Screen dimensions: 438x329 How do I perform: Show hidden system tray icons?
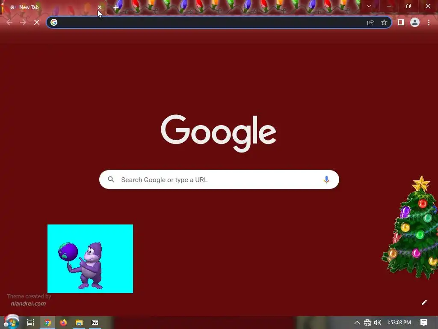tap(357, 323)
